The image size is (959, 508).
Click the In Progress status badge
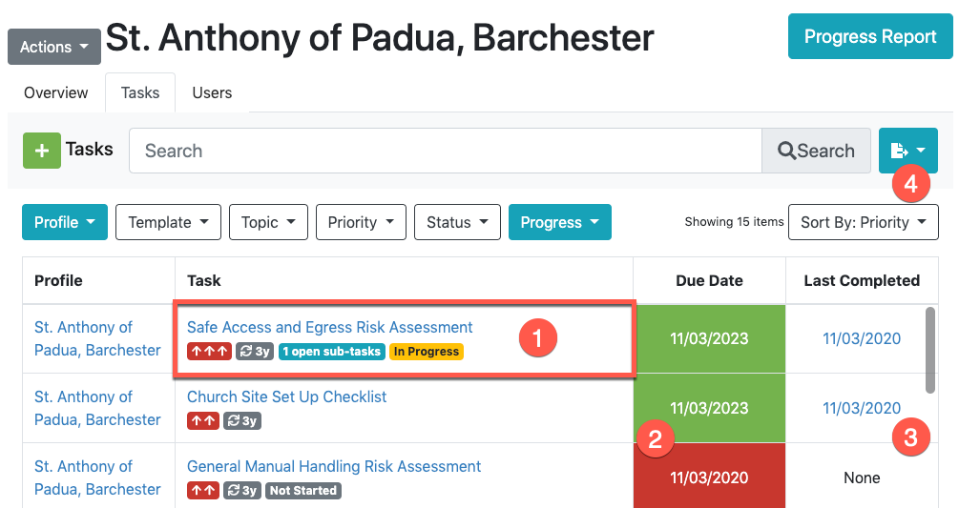426,352
